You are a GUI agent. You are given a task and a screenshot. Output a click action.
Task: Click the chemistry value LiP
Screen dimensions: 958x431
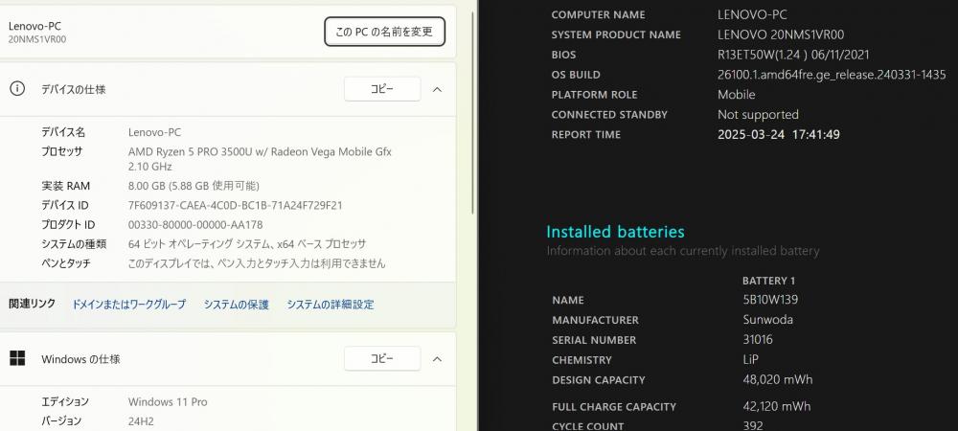[x=751, y=359]
